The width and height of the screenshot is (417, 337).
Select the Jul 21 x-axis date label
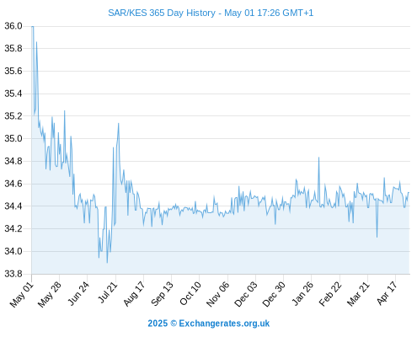(108, 293)
